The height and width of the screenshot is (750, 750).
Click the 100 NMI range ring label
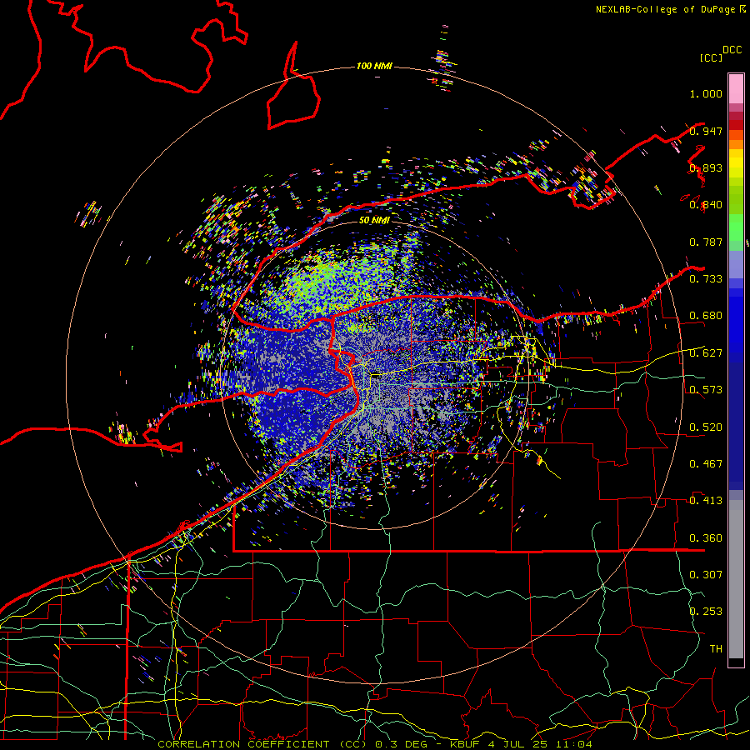(374, 66)
